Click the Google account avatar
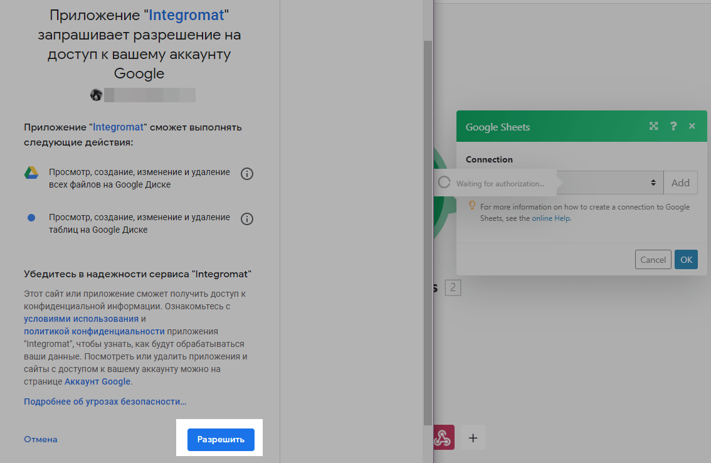Screen dimensions: 711x463 click(96, 95)
